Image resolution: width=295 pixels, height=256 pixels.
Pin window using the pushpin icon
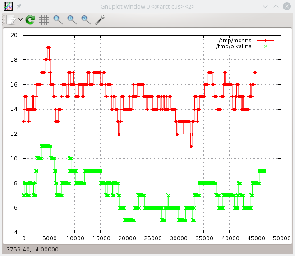(19, 6)
